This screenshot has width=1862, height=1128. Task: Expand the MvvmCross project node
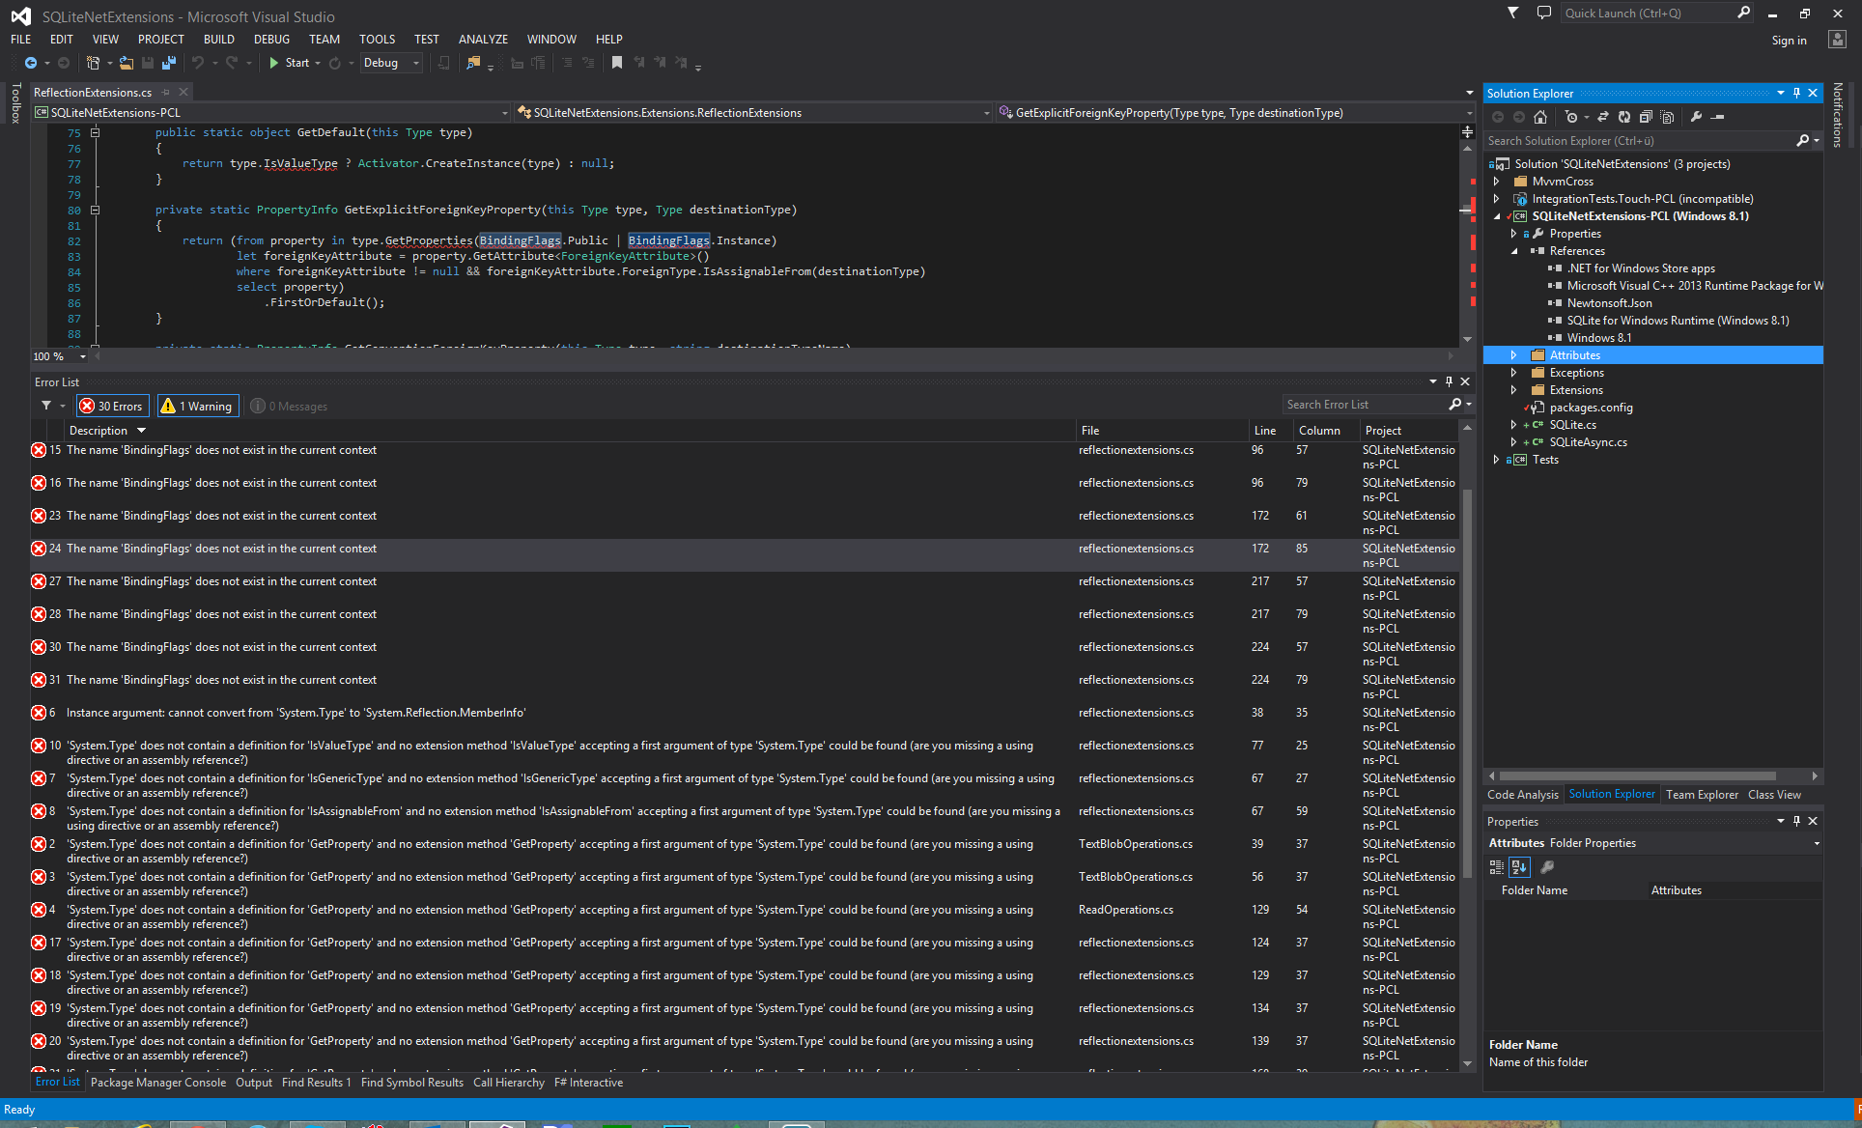pyautogui.click(x=1497, y=182)
